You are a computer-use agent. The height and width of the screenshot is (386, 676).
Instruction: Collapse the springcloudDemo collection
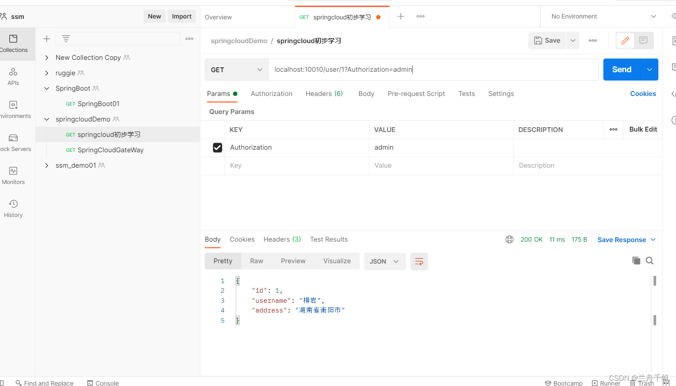tap(47, 119)
